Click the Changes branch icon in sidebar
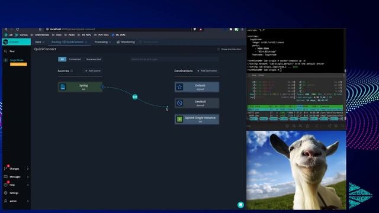This screenshot has height=213, width=379. [5, 169]
